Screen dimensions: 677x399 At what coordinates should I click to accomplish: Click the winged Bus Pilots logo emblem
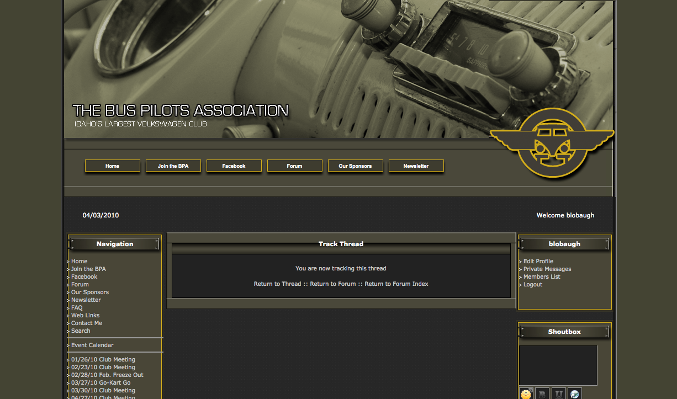point(551,143)
